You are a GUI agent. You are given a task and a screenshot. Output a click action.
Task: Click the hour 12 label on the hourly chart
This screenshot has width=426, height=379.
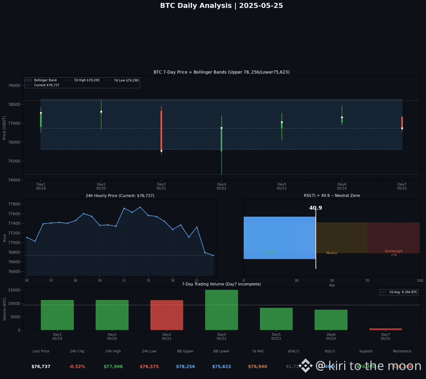pos(124,280)
